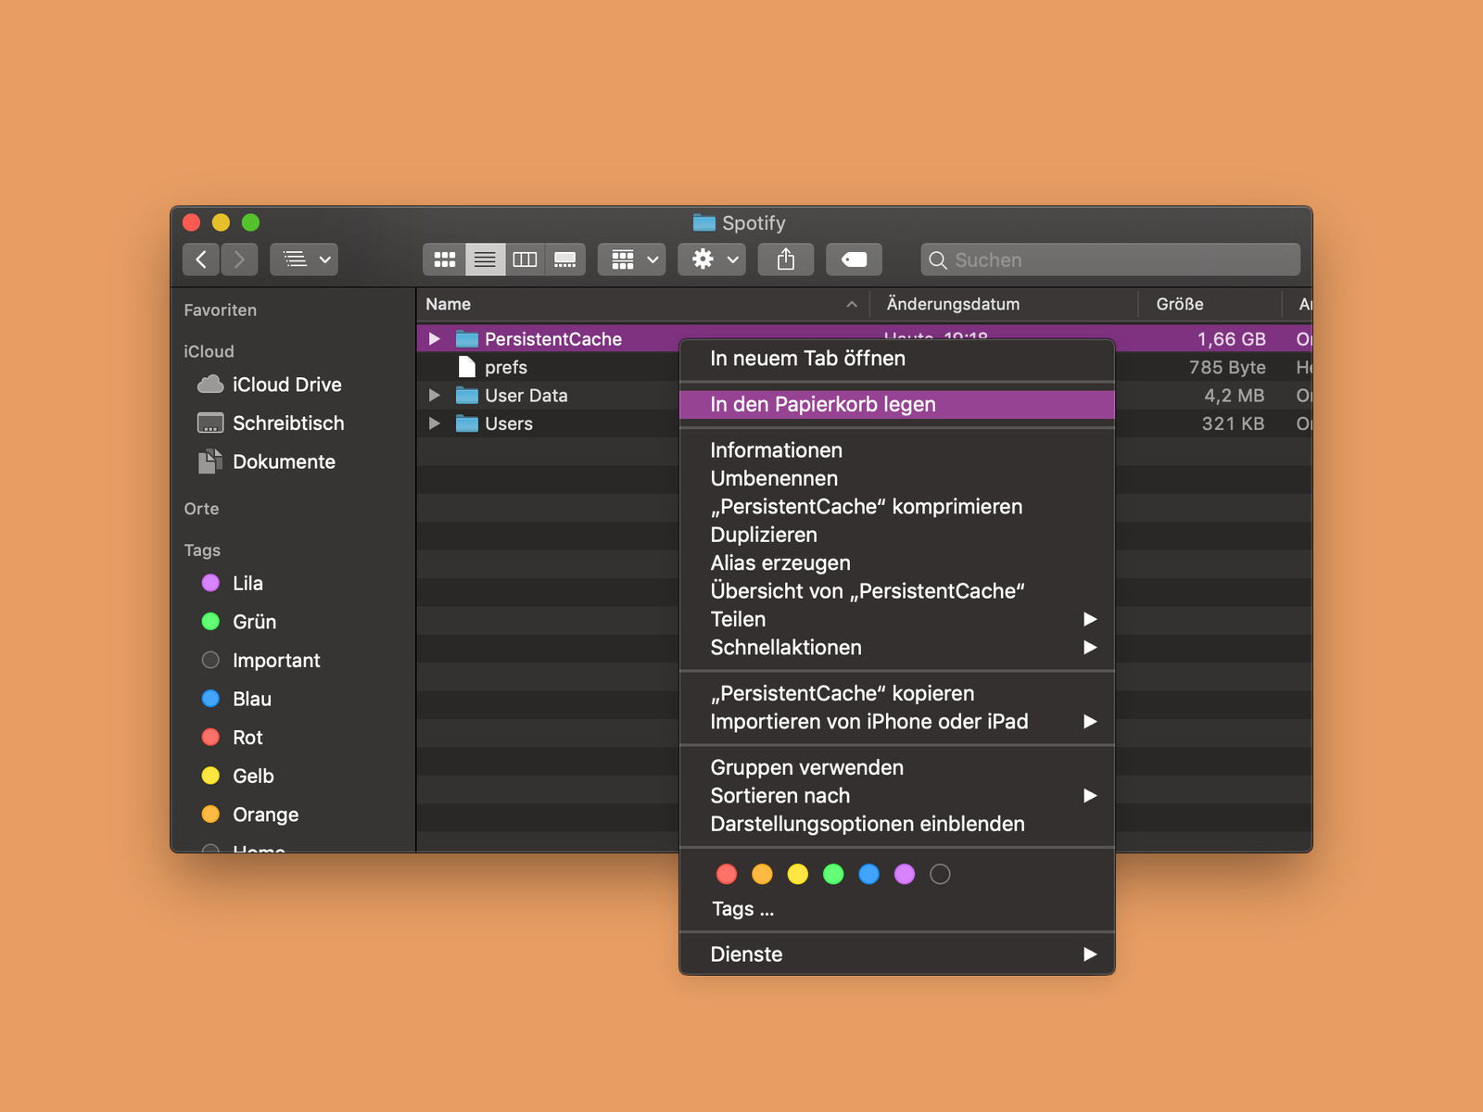Choose Umbenennen from context menu
The width and height of the screenshot is (1483, 1112).
(x=896, y=478)
